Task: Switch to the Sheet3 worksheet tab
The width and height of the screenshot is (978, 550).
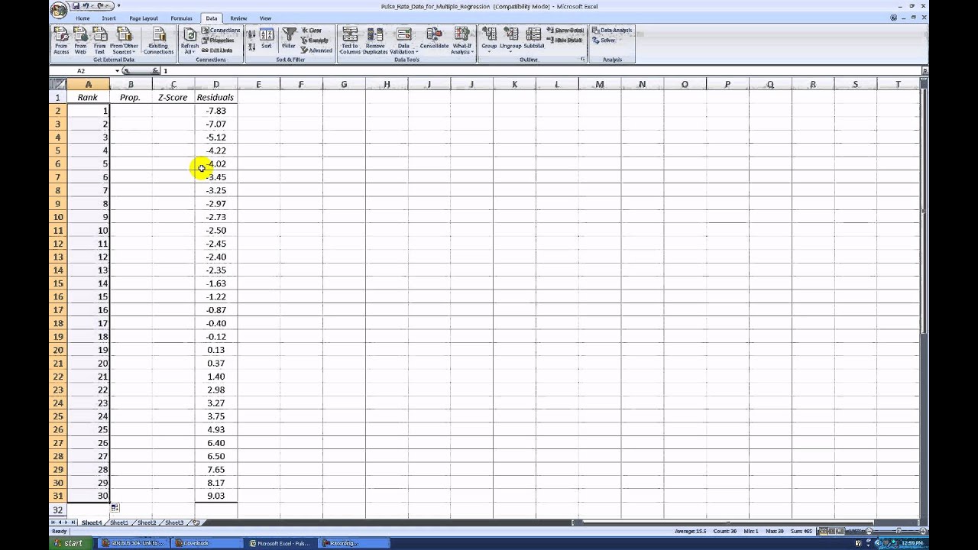Action: pos(174,522)
